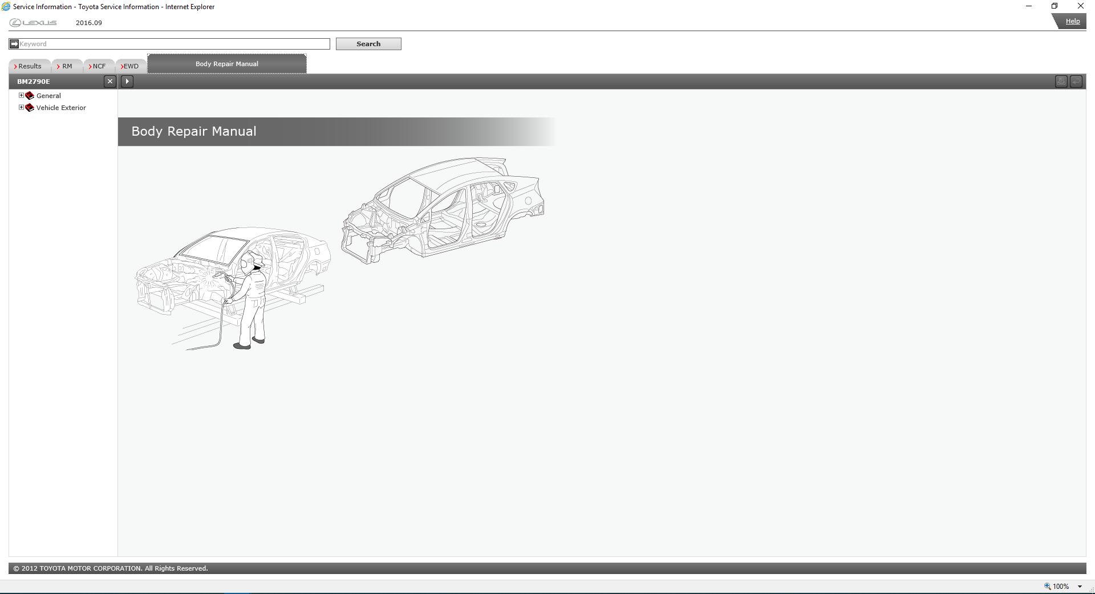
Task: Click the red book icon next to General
Action: click(x=30, y=96)
